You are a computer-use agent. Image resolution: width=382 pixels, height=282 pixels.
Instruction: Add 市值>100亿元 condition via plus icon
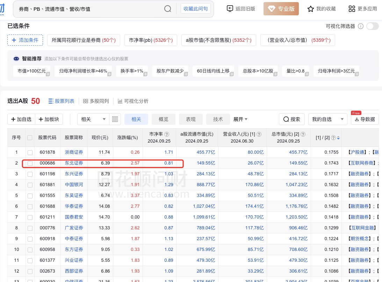(48, 74)
